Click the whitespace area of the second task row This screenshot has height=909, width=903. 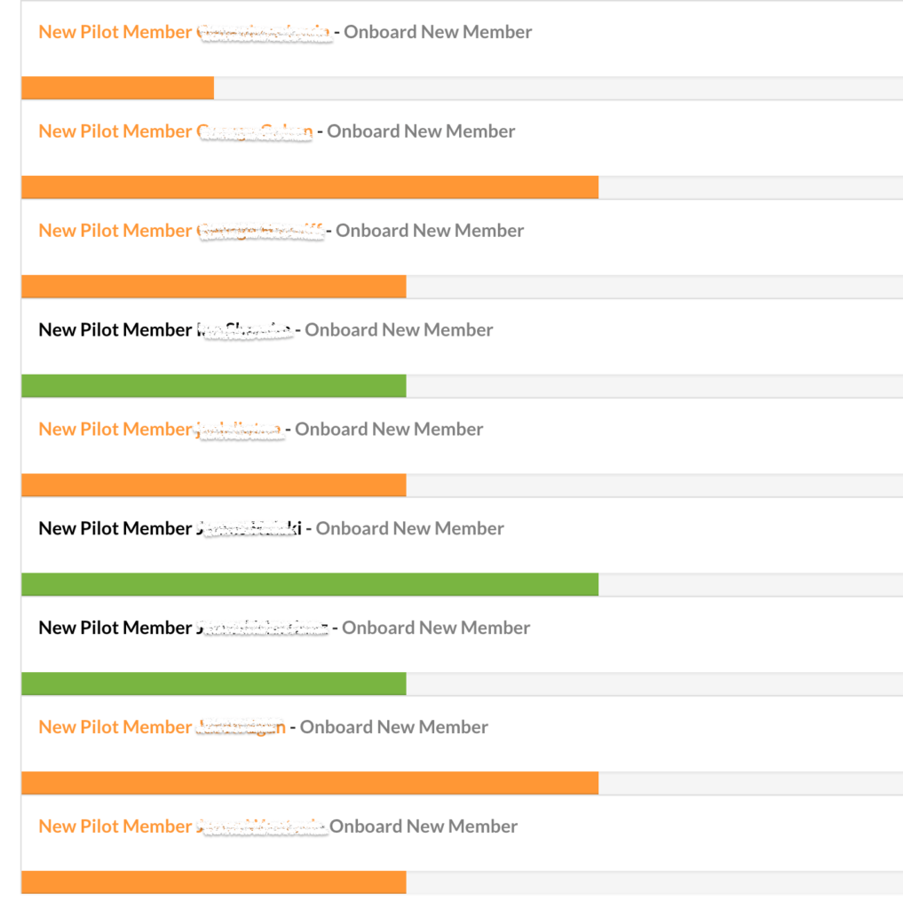coord(710,130)
